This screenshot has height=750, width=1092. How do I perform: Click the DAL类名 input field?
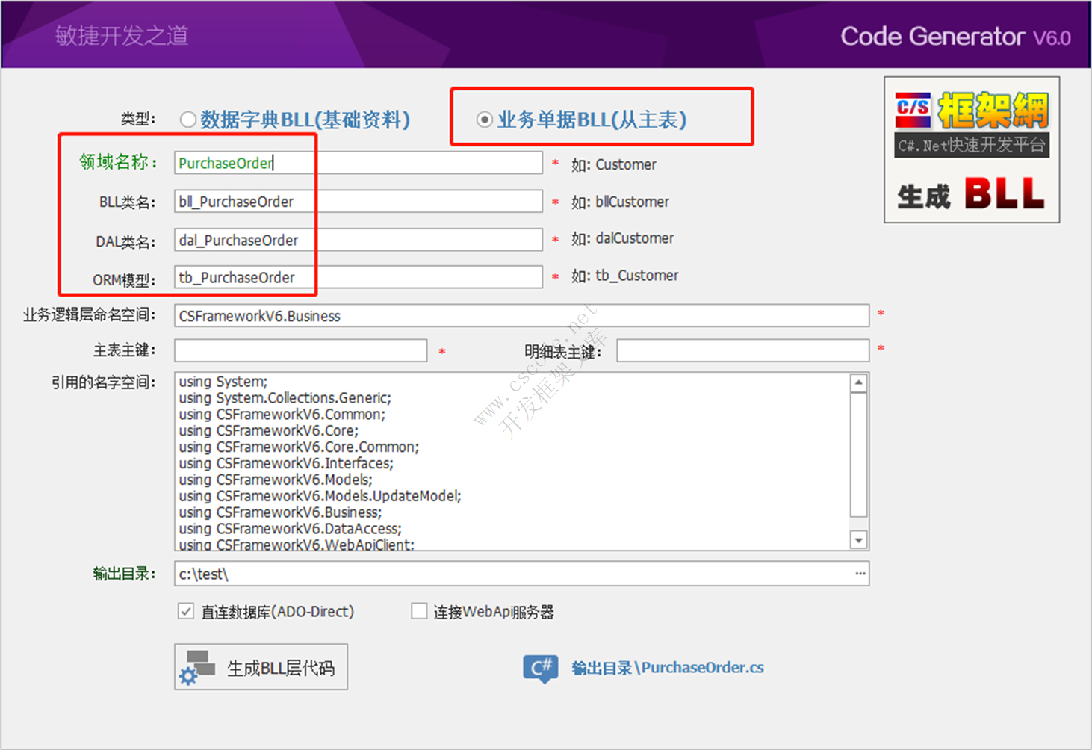359,240
